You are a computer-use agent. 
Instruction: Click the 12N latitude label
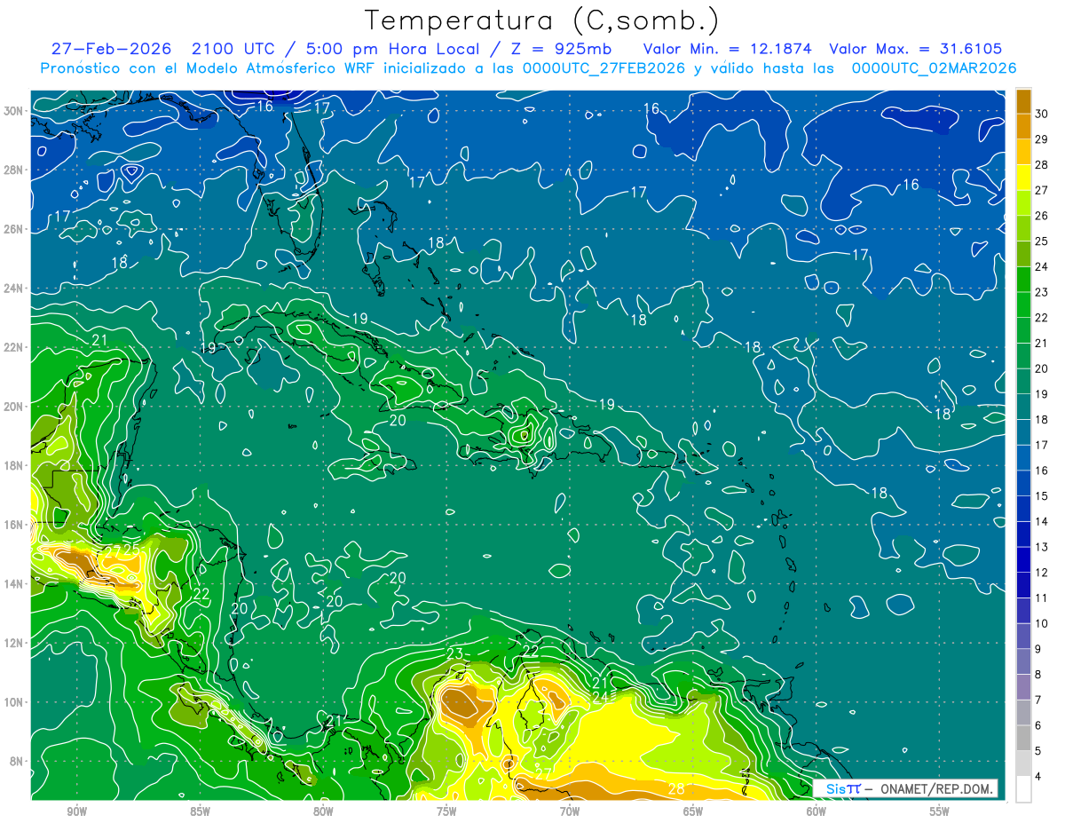tap(15, 643)
